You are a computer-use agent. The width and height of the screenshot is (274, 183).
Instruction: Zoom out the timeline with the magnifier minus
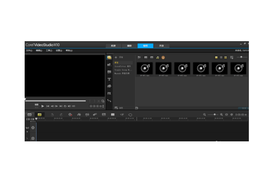tap(205, 114)
